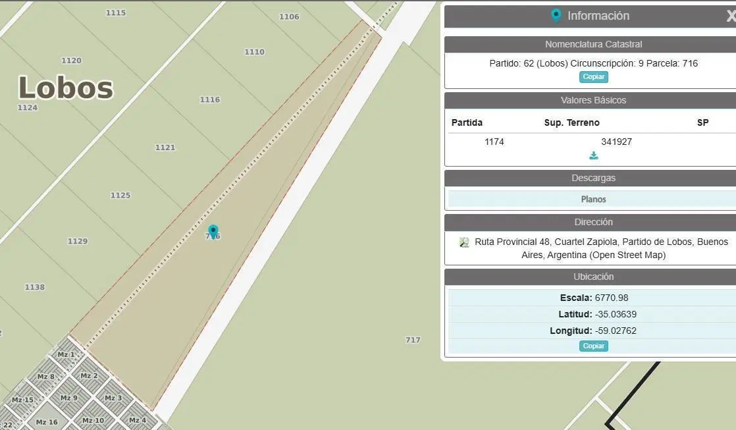Select parcel 1106 on the map
This screenshot has width=736, height=430.
tap(289, 16)
